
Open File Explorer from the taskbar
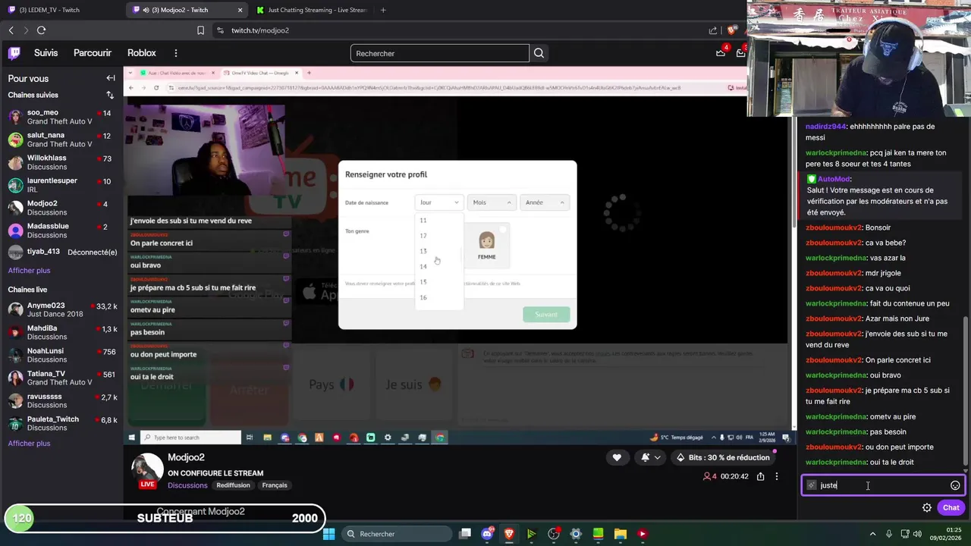(x=620, y=534)
